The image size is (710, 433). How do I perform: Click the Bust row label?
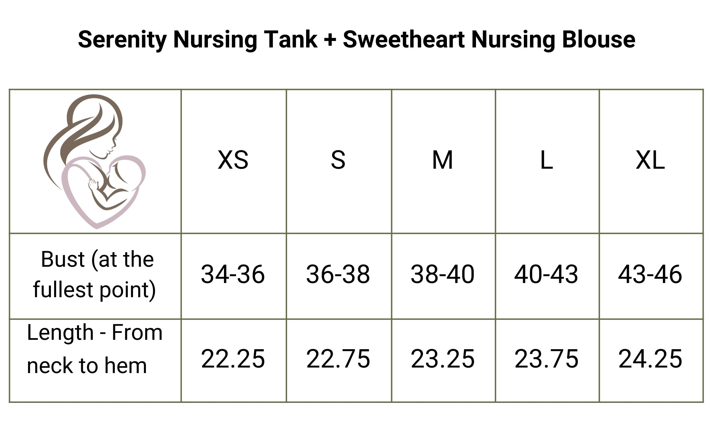94,274
